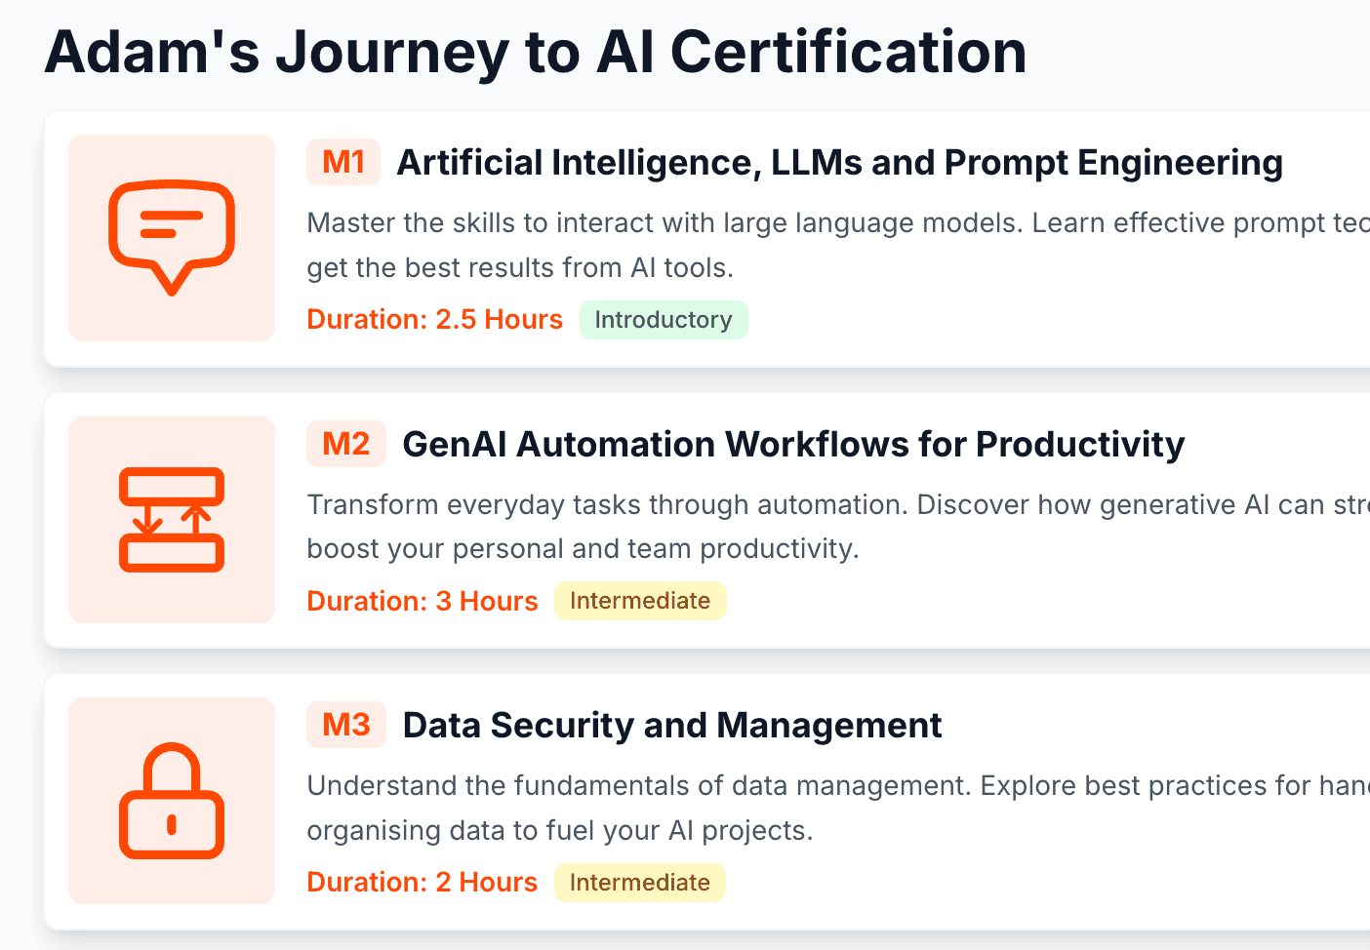1370x950 pixels.
Task: Click the Adam's Journey to AI Certification heading
Action: pyautogui.click(x=536, y=52)
